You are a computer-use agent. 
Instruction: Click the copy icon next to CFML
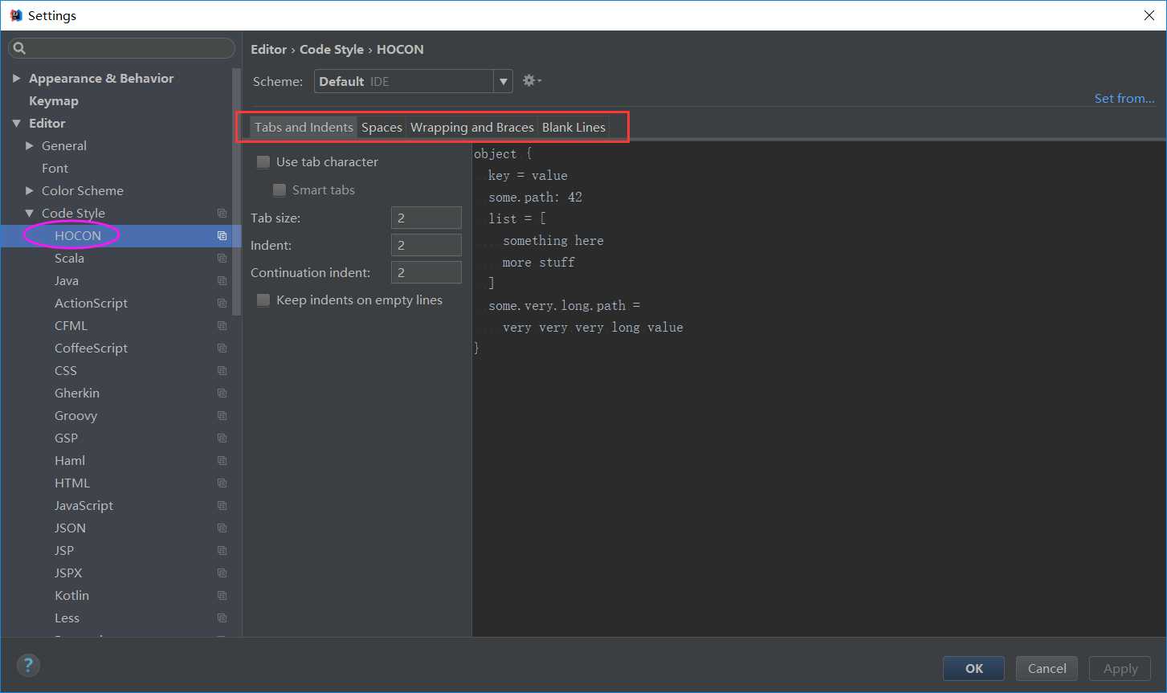(222, 325)
